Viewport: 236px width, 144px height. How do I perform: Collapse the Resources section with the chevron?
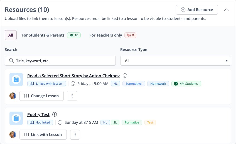(x=226, y=10)
